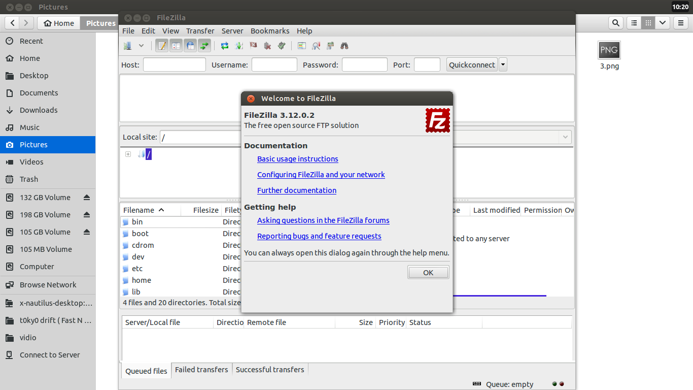Click the refresh file lists icon

point(225,46)
